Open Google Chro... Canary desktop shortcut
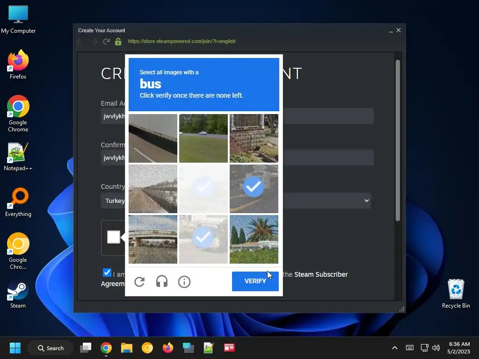This screenshot has height=359, width=479. click(18, 251)
